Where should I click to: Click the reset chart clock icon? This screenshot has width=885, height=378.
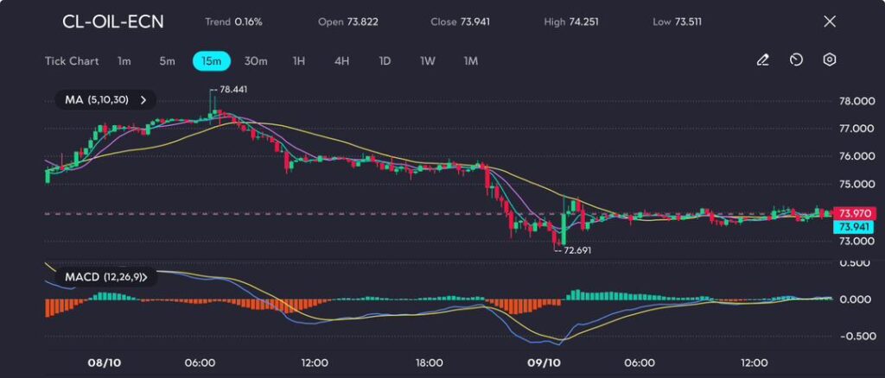pos(796,60)
